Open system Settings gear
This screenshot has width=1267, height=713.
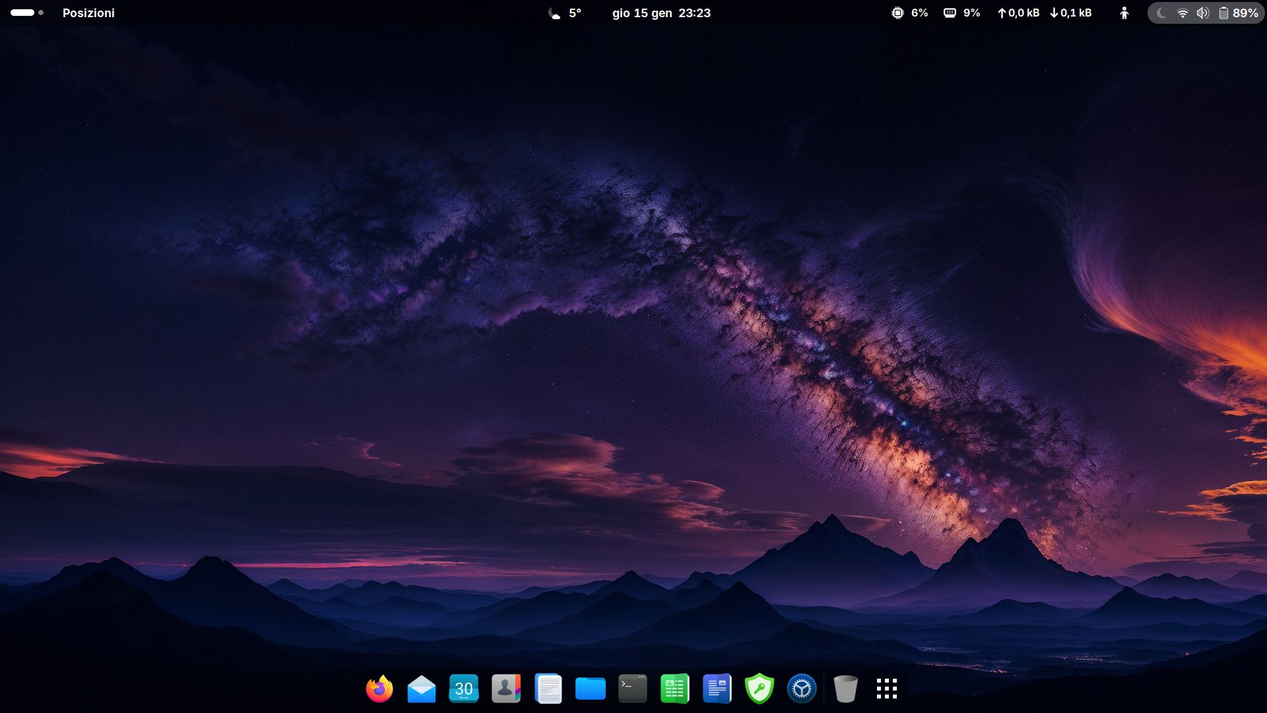[802, 689]
